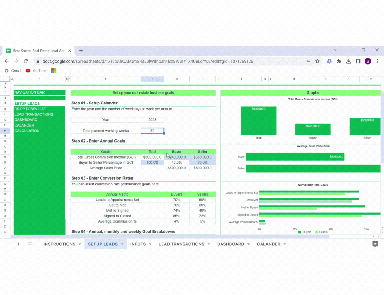Click the Explore icon at bottom right
This screenshot has width=384, height=295.
pos(375,244)
